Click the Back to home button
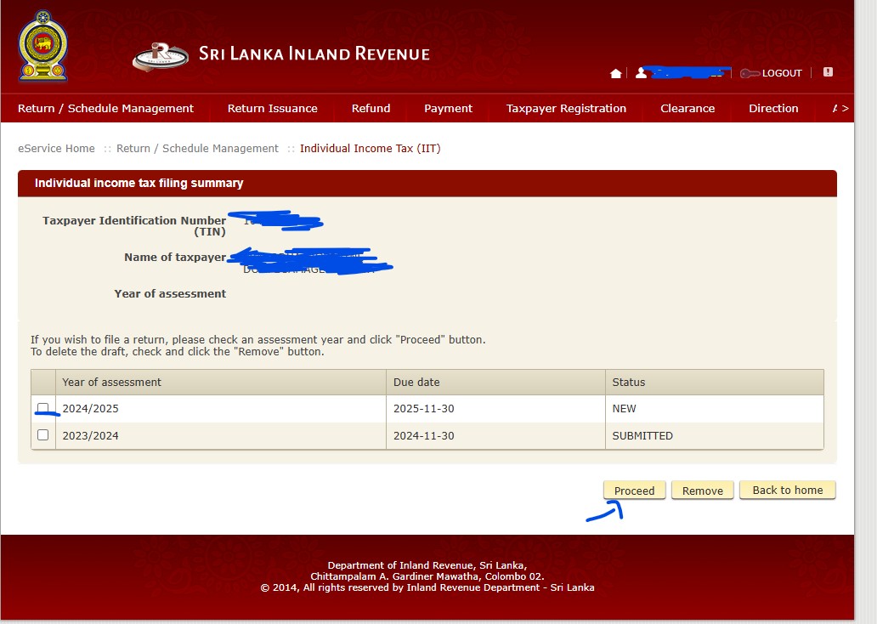 click(787, 491)
